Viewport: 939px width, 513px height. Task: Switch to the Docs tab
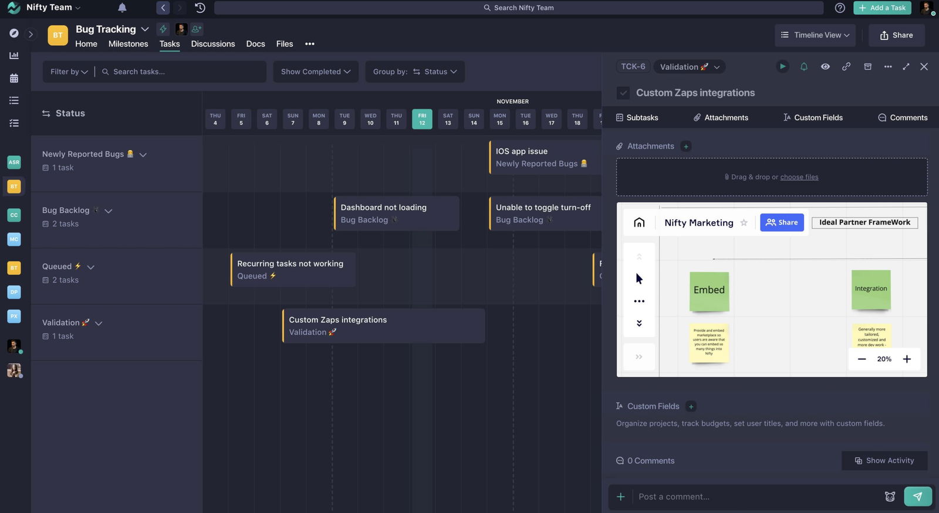coord(255,44)
